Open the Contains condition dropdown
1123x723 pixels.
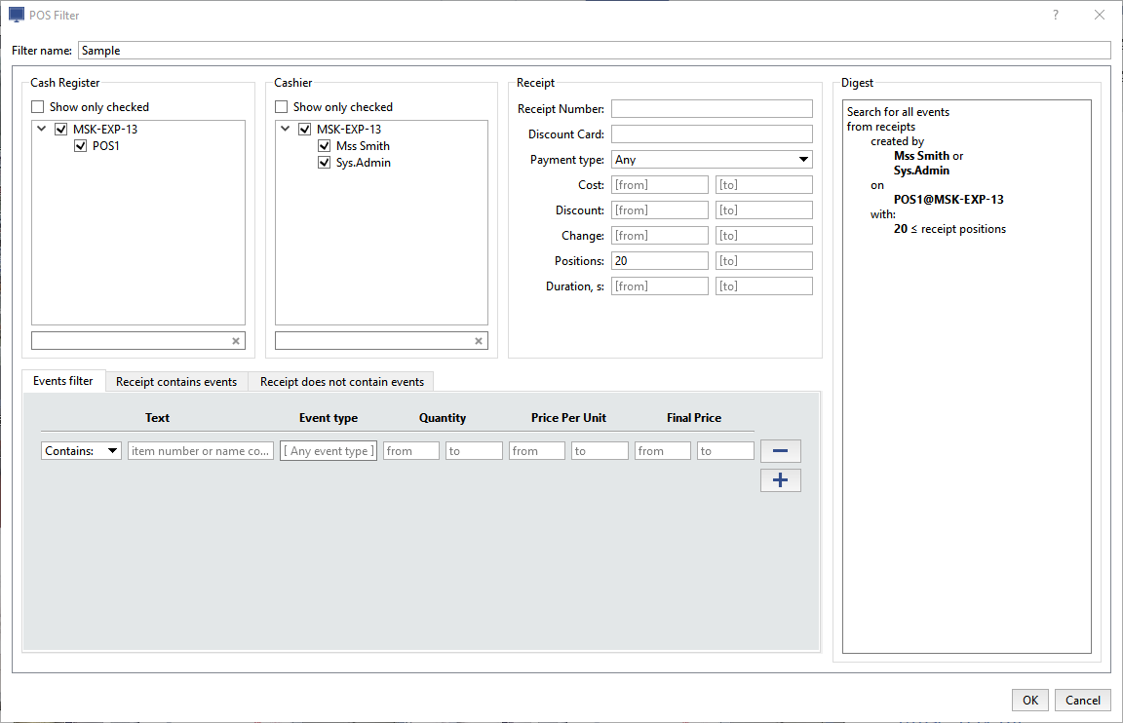[81, 451]
